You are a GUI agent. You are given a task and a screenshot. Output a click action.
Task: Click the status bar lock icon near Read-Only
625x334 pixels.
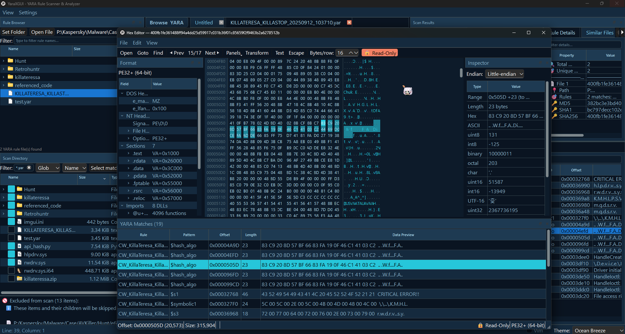tap(480, 325)
